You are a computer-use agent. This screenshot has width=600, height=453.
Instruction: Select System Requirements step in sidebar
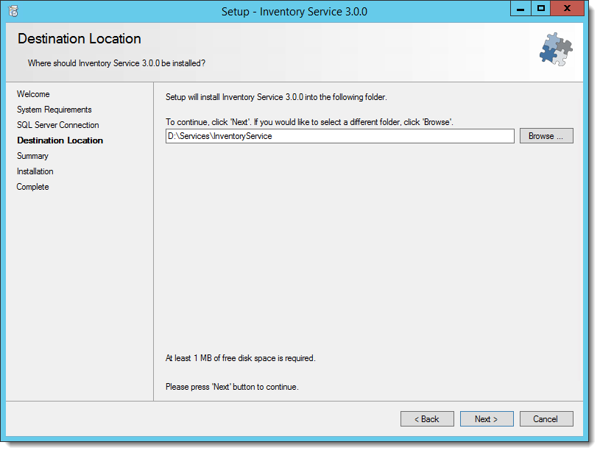coord(54,110)
